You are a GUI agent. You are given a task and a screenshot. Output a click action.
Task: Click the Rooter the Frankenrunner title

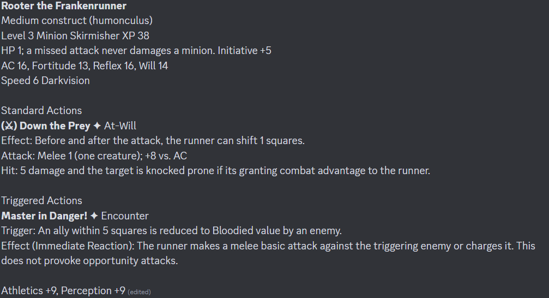pyautogui.click(x=64, y=5)
